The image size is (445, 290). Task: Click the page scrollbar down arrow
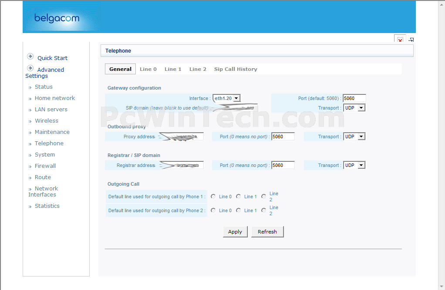[442, 287]
